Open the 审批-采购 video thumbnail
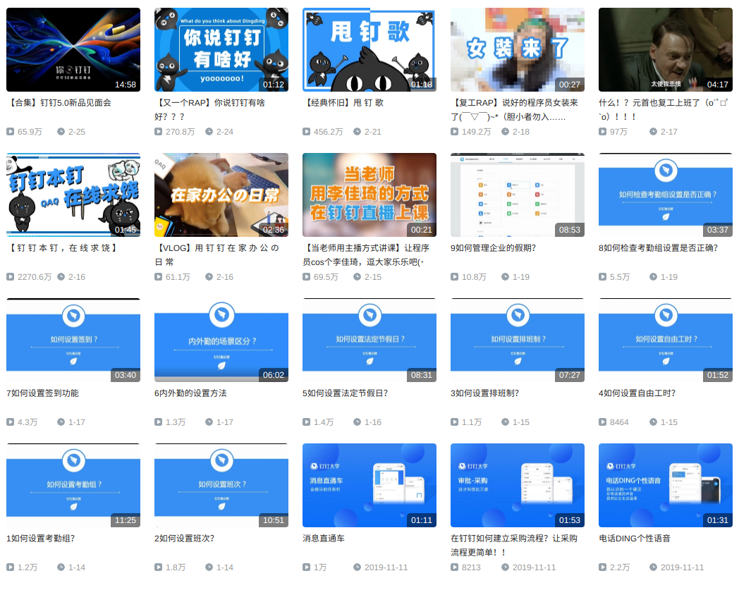 tap(517, 485)
